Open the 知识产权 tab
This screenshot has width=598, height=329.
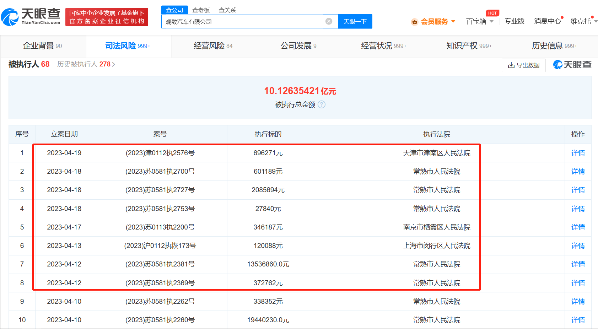point(469,46)
